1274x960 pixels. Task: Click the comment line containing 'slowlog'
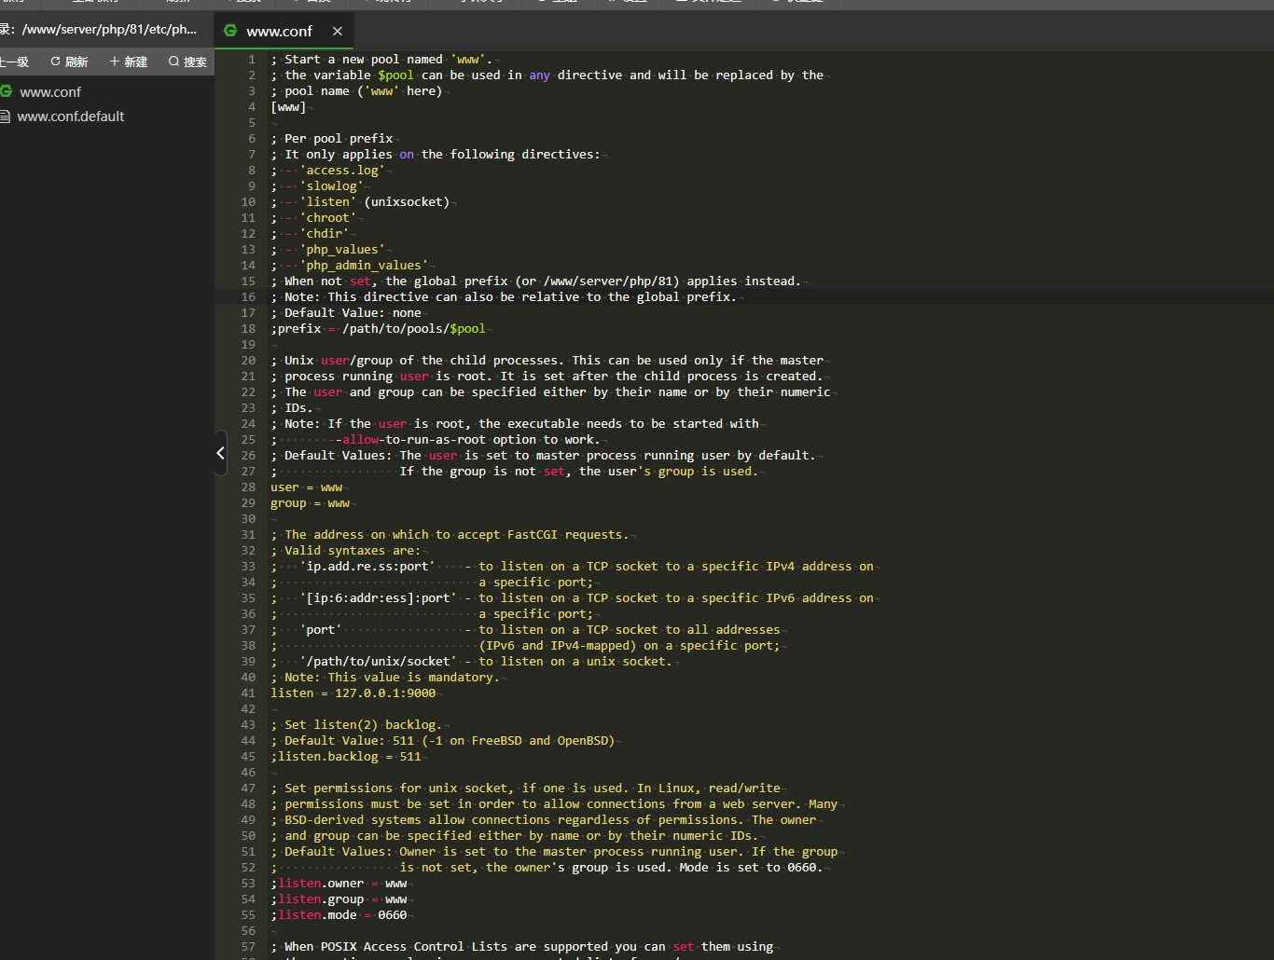click(317, 186)
